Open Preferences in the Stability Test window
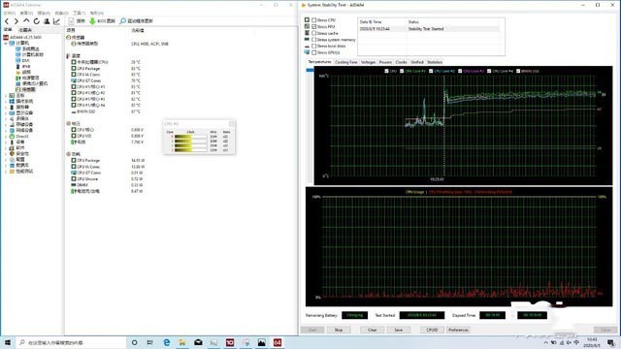This screenshot has width=621, height=349. tap(458, 330)
